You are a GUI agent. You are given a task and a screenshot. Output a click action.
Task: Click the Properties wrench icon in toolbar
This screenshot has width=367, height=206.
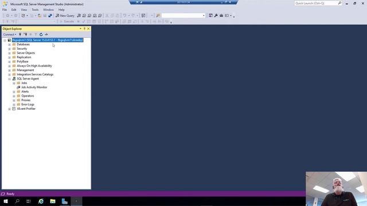[216, 15]
